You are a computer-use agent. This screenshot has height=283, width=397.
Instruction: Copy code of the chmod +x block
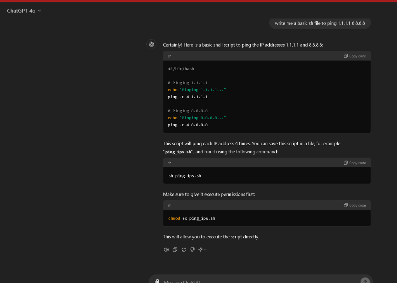click(x=355, y=205)
